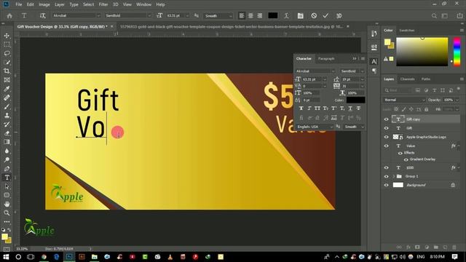Hide the Group 1 layer group
Screen dimensions: 466x262
[x=387, y=176]
